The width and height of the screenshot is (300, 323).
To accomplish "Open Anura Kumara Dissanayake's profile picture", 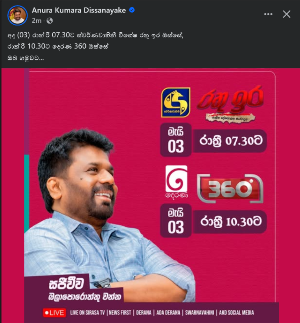I will coord(18,15).
